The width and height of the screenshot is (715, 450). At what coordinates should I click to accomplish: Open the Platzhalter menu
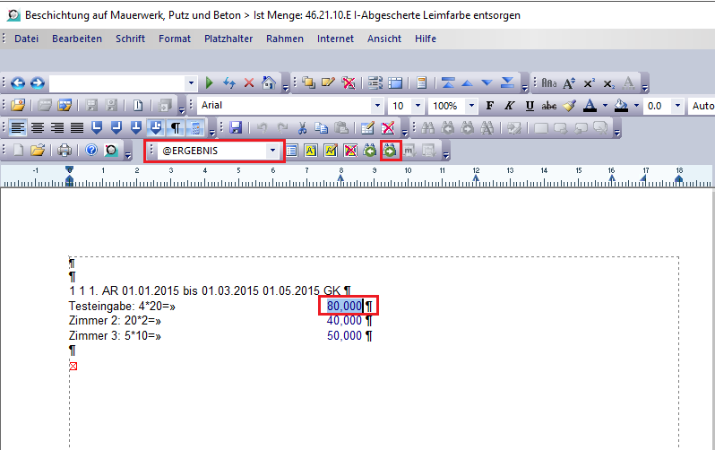click(228, 39)
